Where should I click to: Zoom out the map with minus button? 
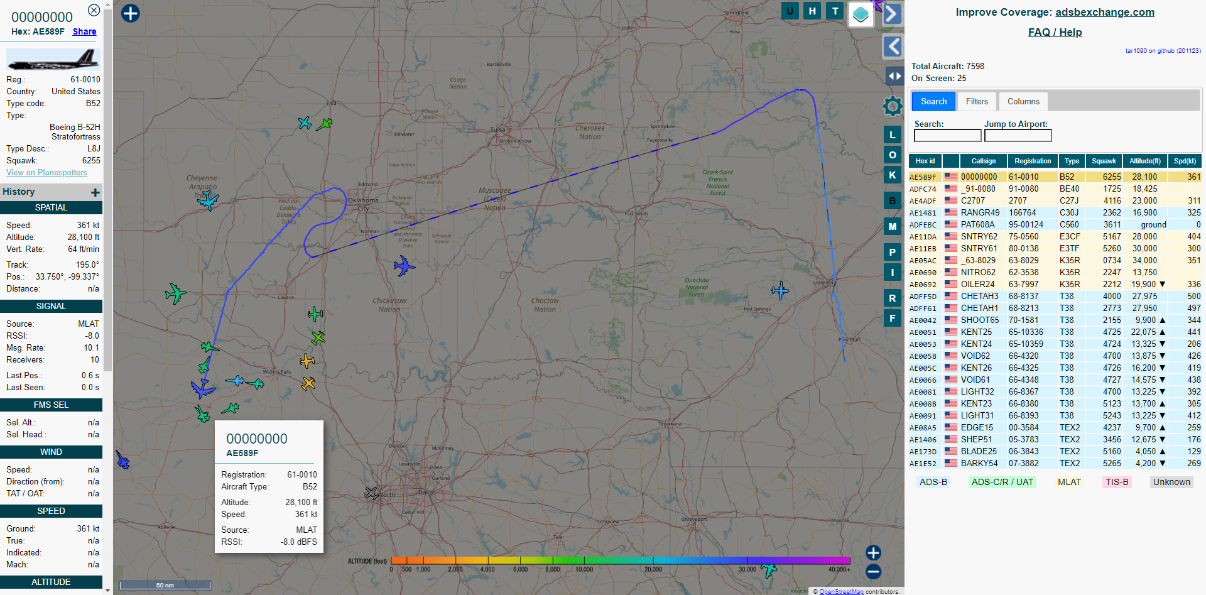(873, 572)
